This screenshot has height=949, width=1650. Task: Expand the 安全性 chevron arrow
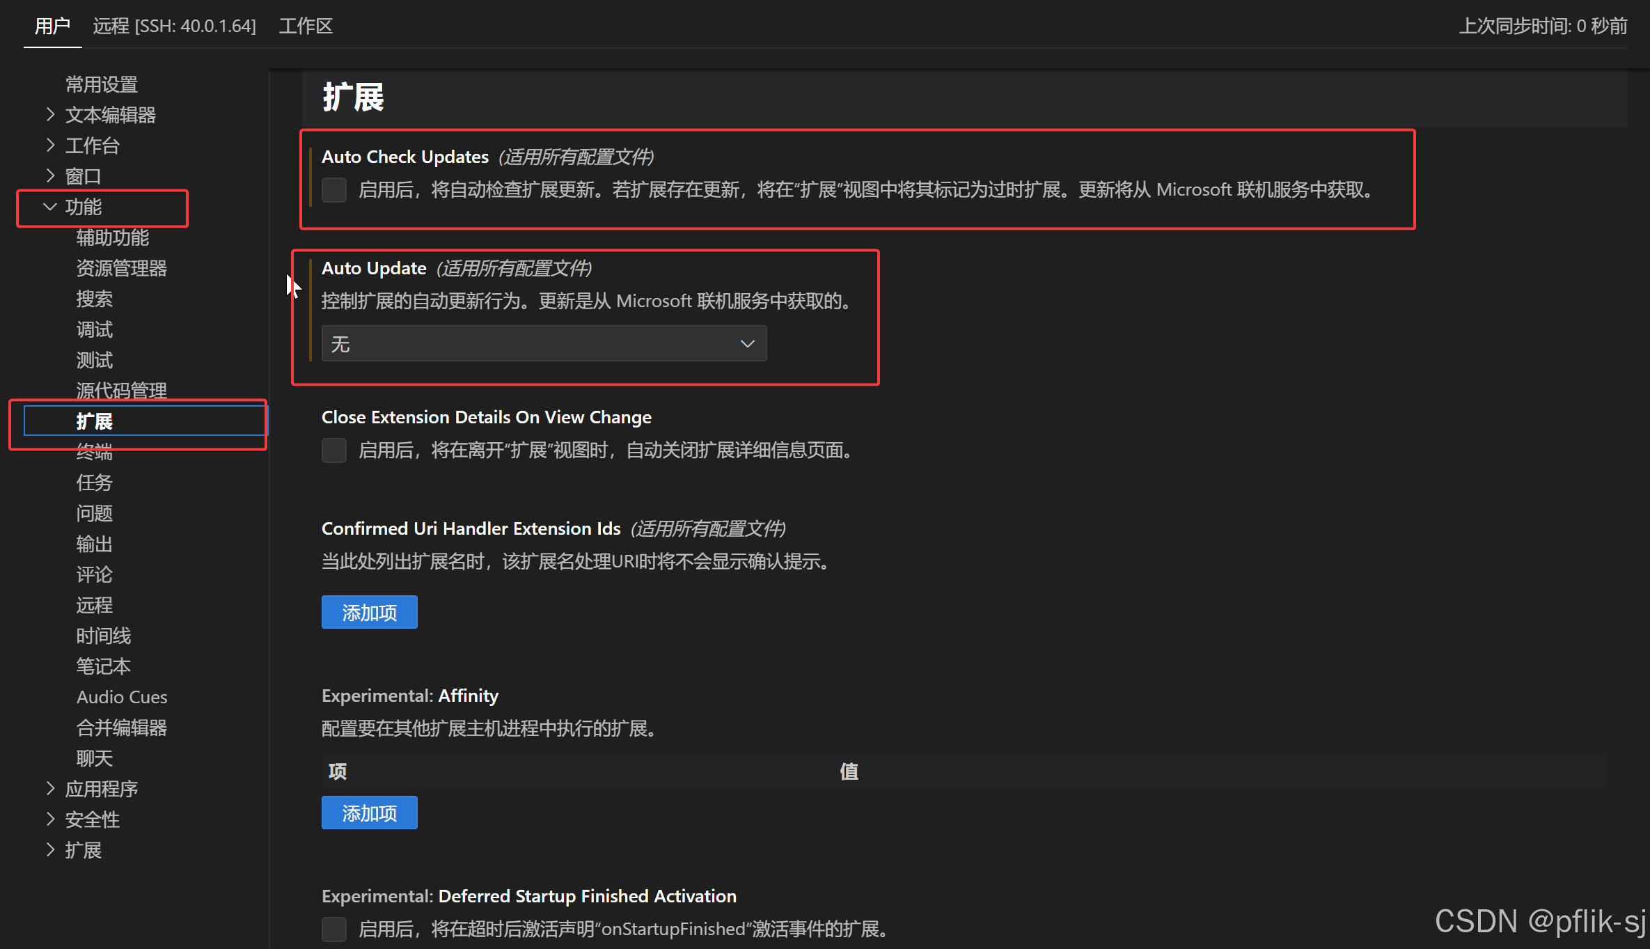[x=50, y=819]
